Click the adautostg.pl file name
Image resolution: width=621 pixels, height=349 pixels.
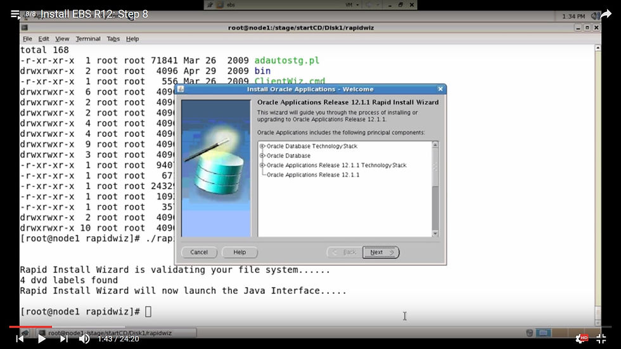click(x=286, y=61)
